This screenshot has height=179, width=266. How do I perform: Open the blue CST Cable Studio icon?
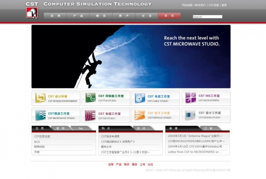coord(140,98)
